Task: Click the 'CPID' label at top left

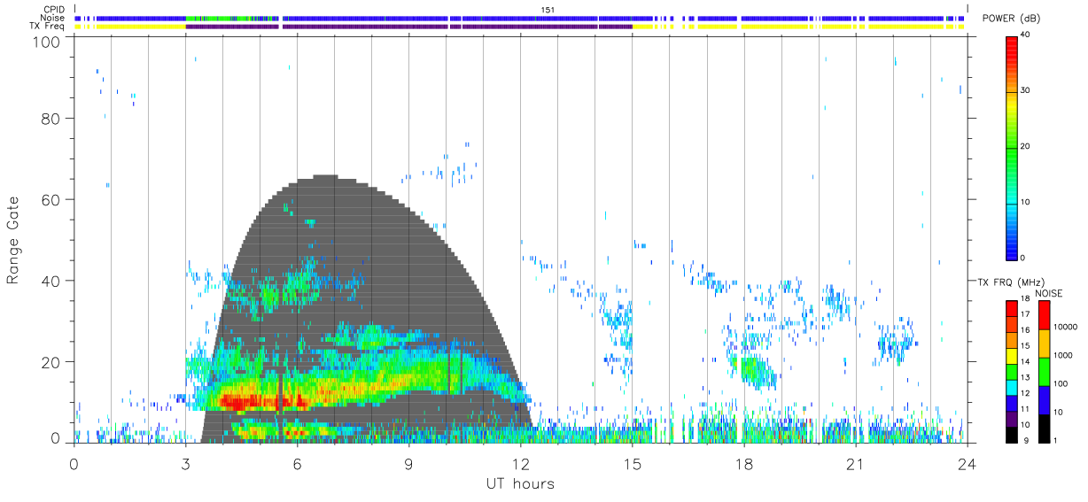Action: point(54,10)
